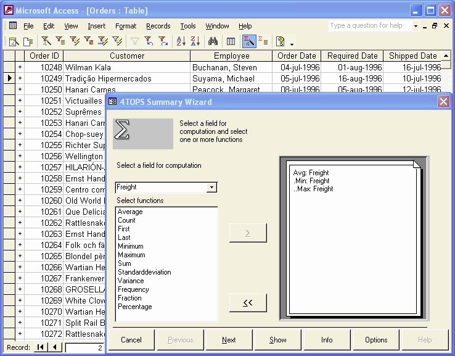Open the Edit menu
Viewport: 455px width, 356px height.
(49, 26)
